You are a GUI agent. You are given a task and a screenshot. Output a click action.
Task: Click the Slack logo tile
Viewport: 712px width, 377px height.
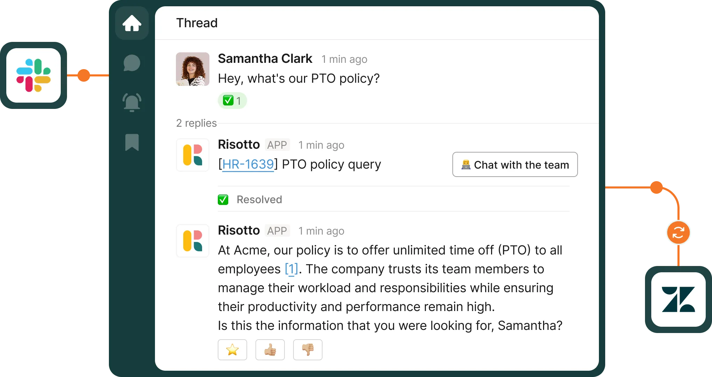pyautogui.click(x=34, y=75)
